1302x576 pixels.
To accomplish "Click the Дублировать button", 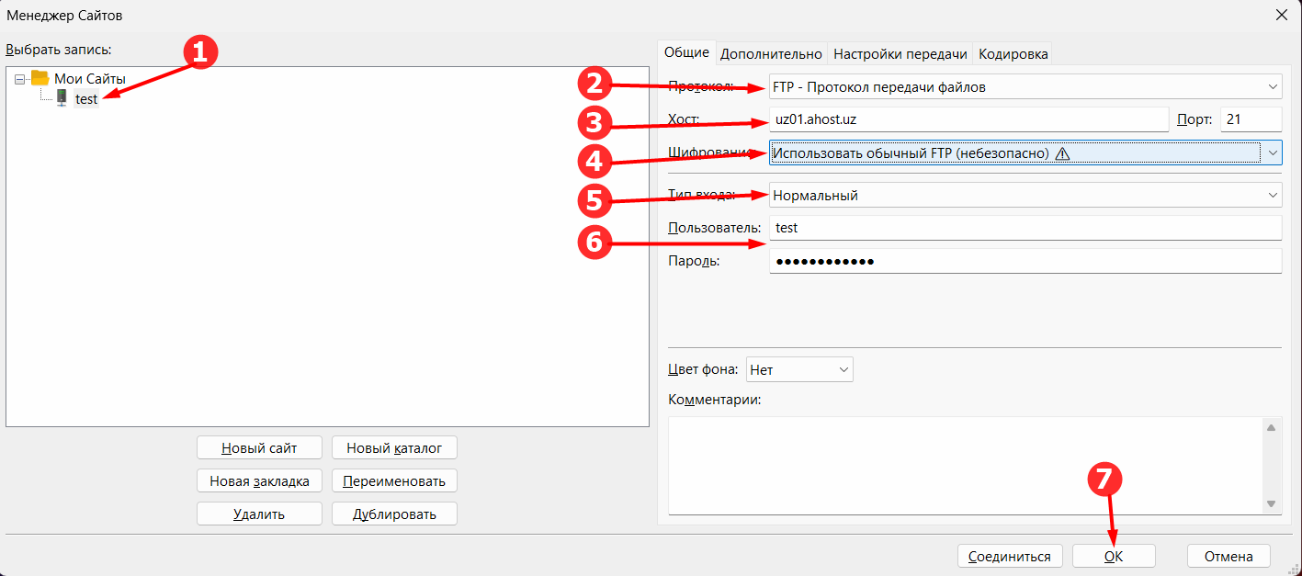I will (x=394, y=514).
